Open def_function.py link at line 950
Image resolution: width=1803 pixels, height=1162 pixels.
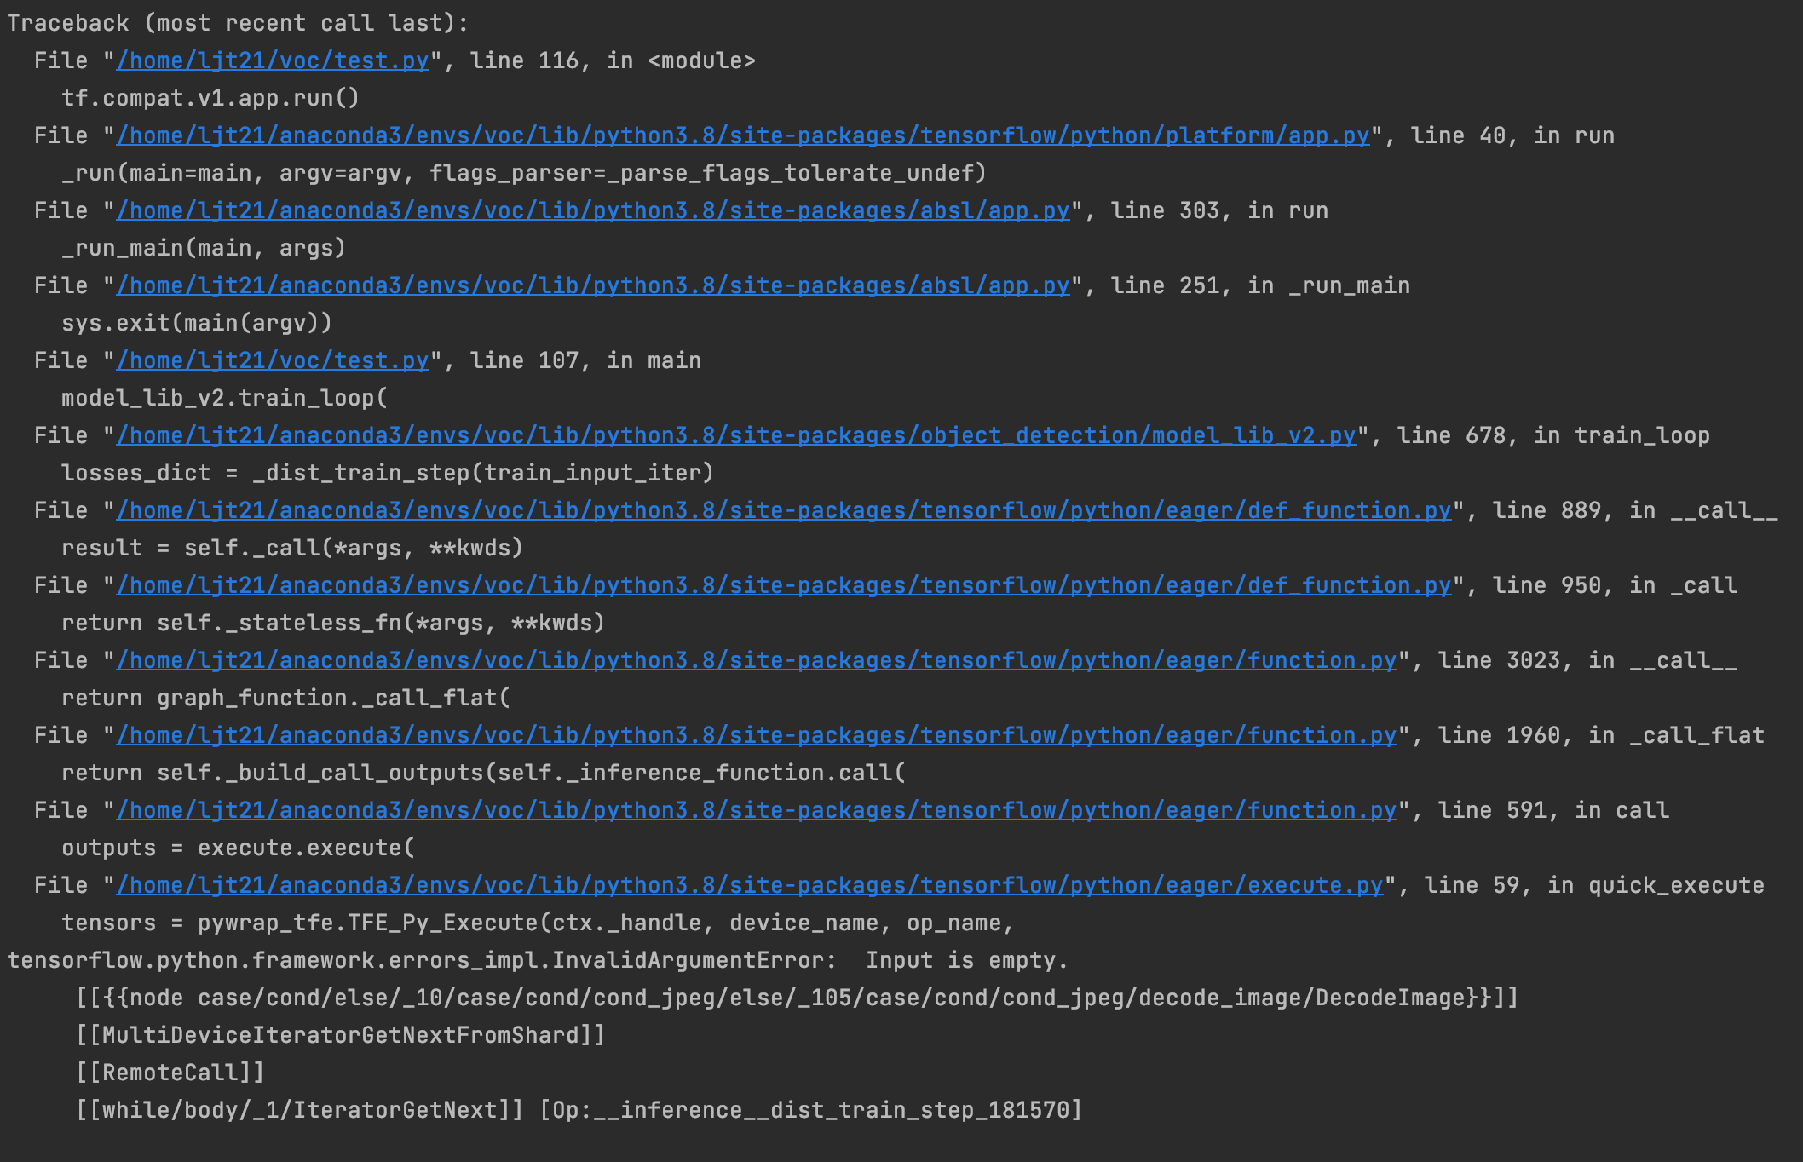[780, 584]
